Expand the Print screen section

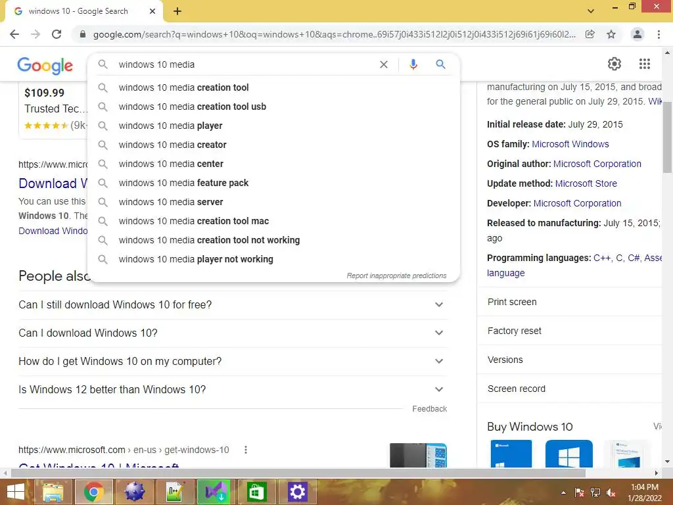(569, 302)
